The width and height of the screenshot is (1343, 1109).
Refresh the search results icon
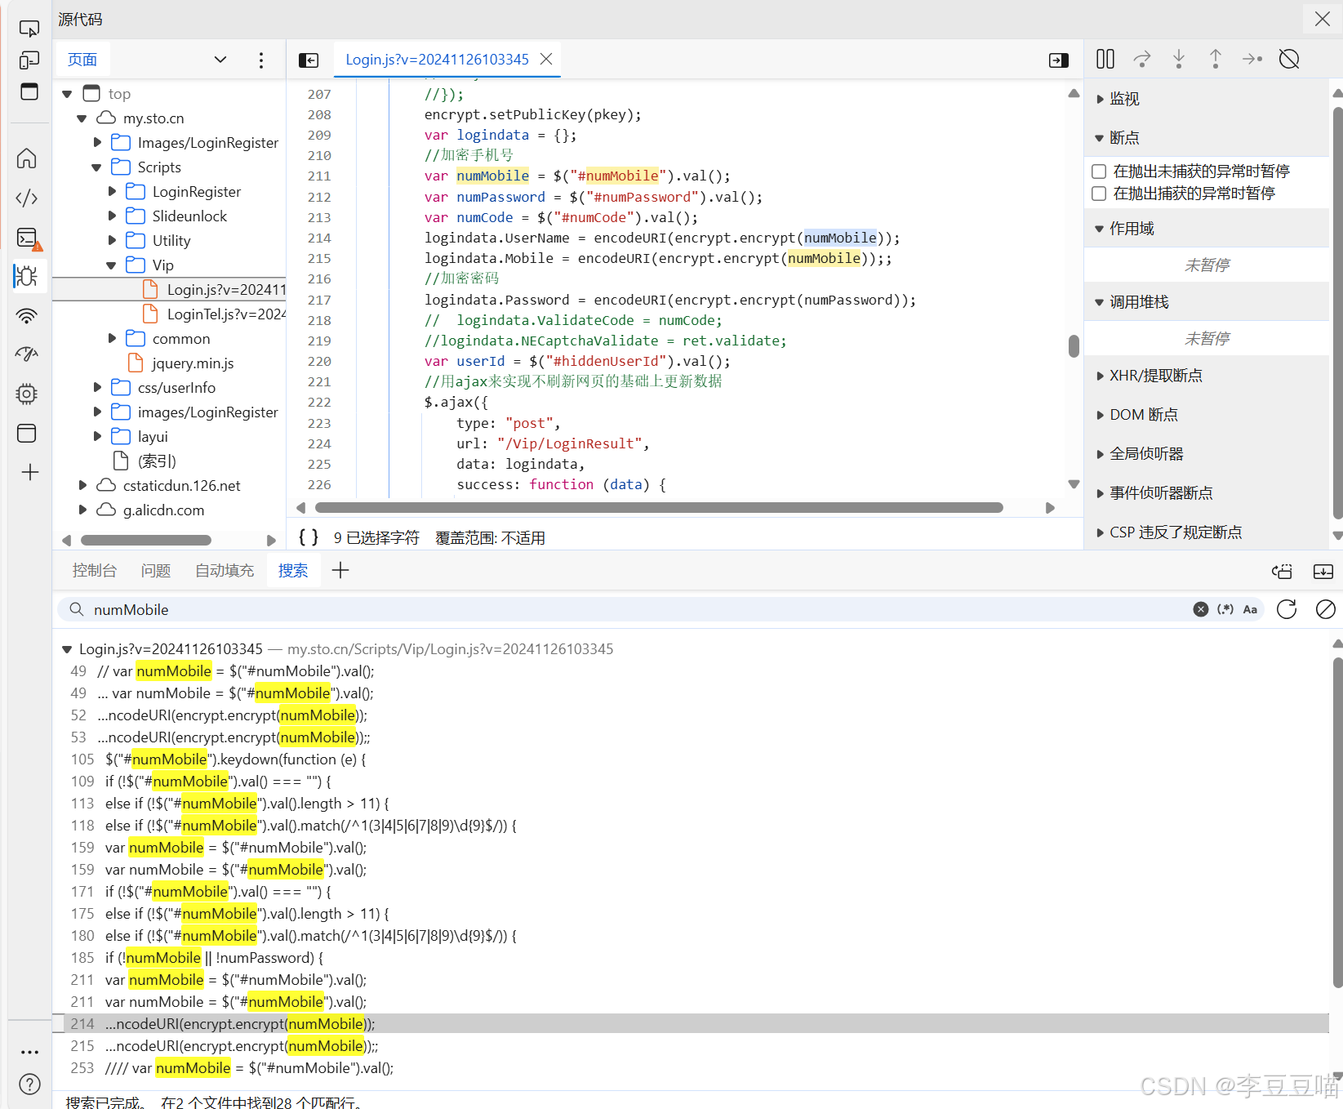pyautogui.click(x=1287, y=609)
